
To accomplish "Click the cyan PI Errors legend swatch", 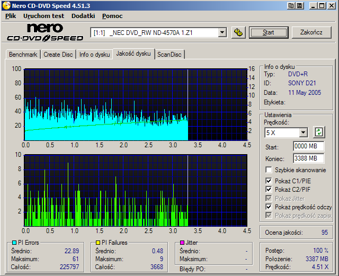I will coord(14,243).
